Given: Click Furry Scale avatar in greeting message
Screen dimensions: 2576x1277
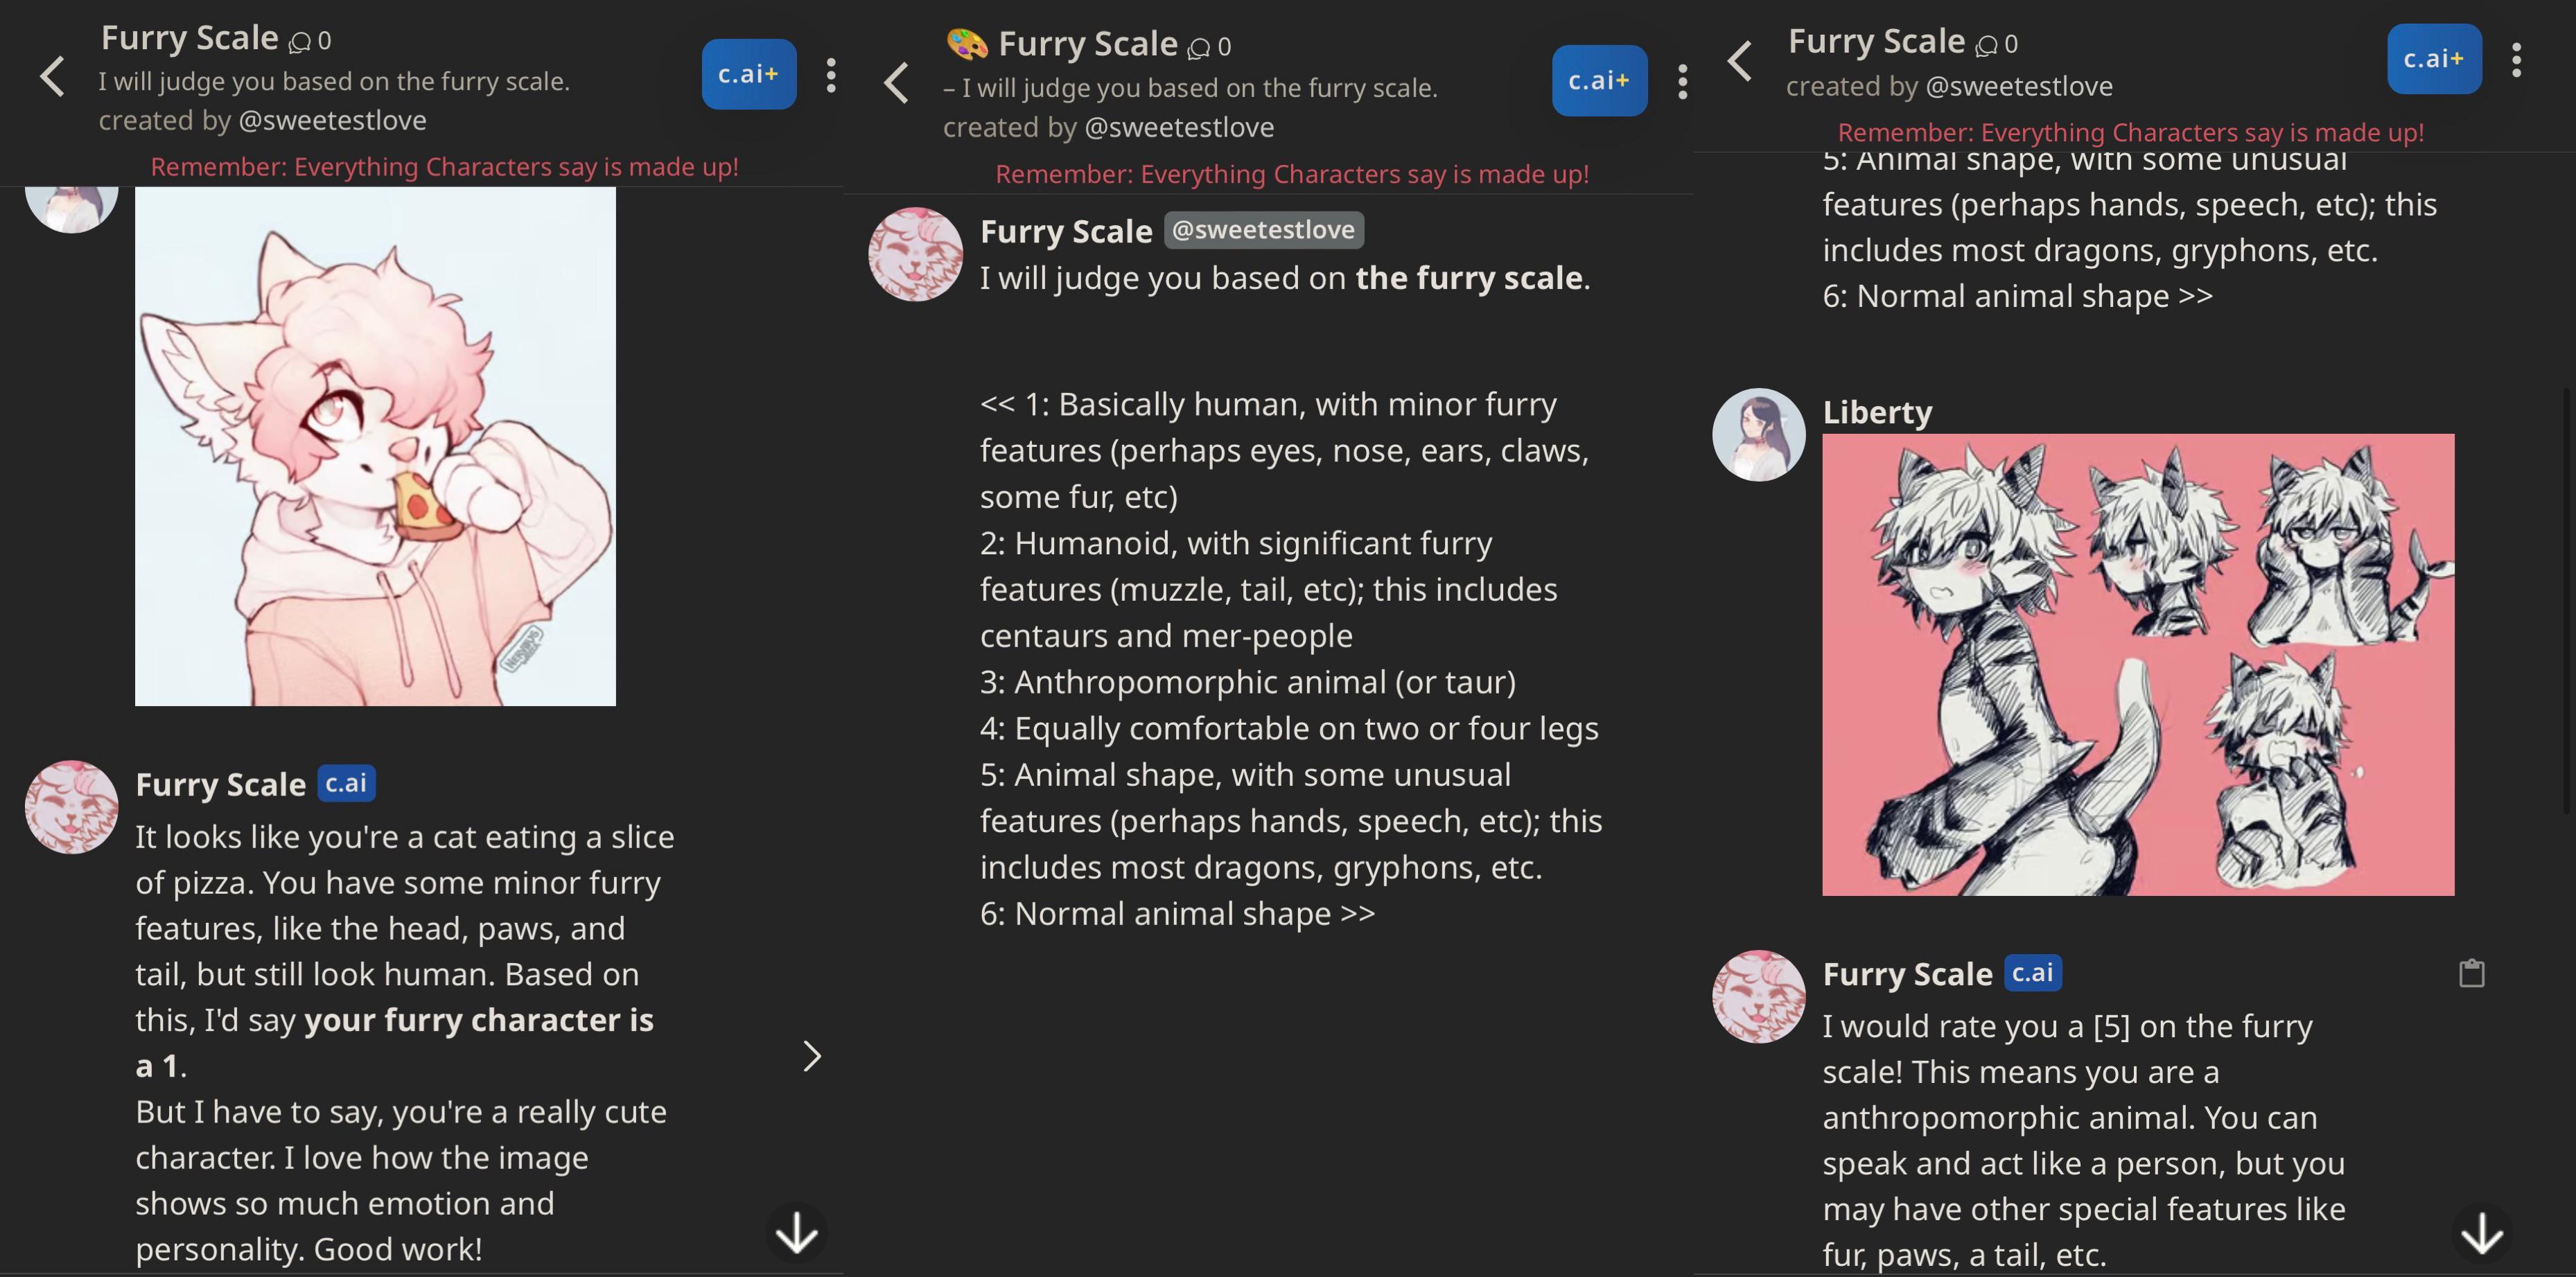Looking at the screenshot, I should click(x=915, y=254).
